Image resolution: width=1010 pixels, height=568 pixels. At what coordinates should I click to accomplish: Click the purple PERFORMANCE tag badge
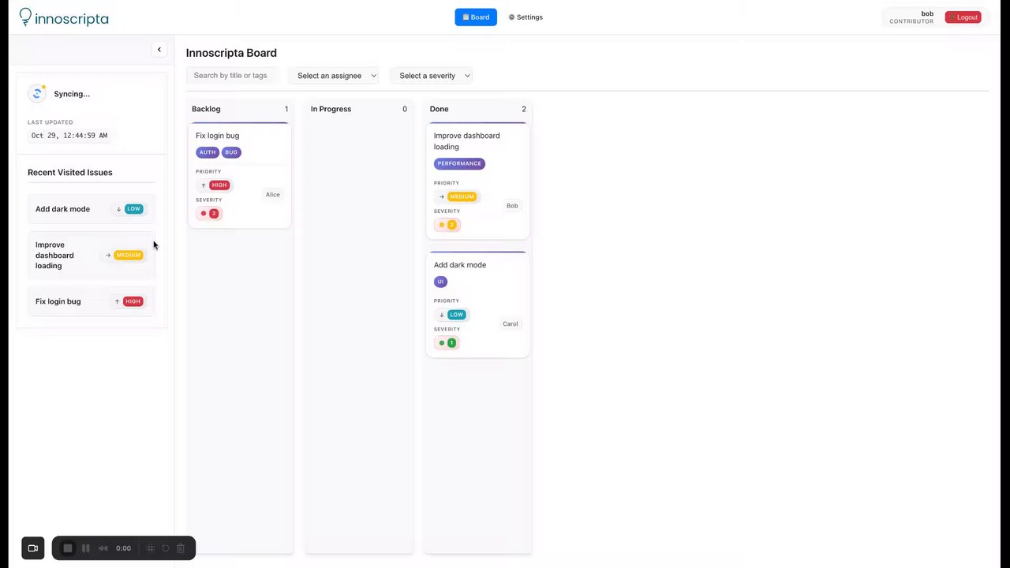coord(459,163)
